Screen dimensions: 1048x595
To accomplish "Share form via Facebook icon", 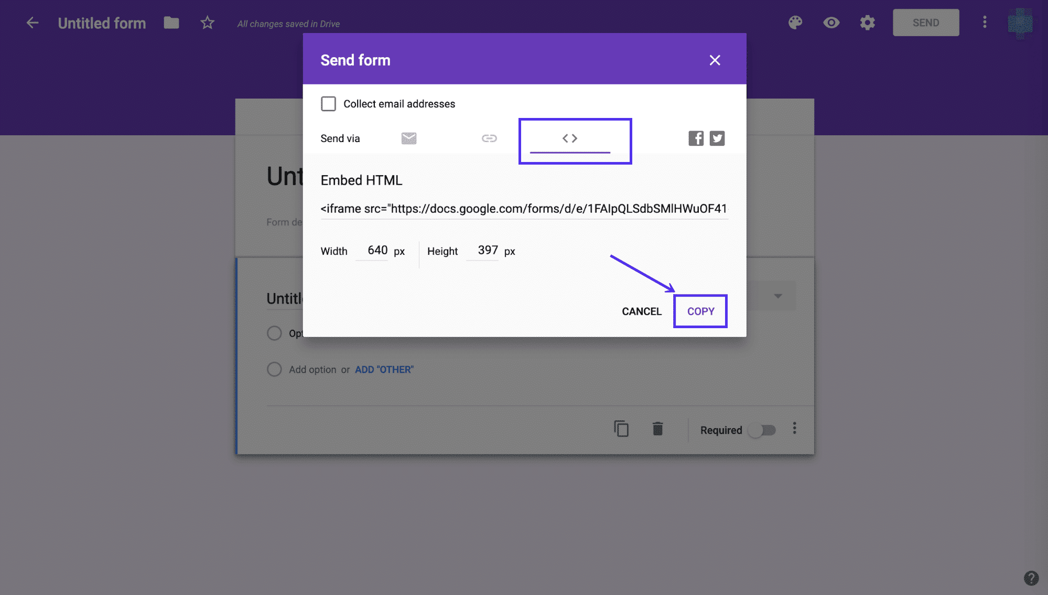I will 695,137.
